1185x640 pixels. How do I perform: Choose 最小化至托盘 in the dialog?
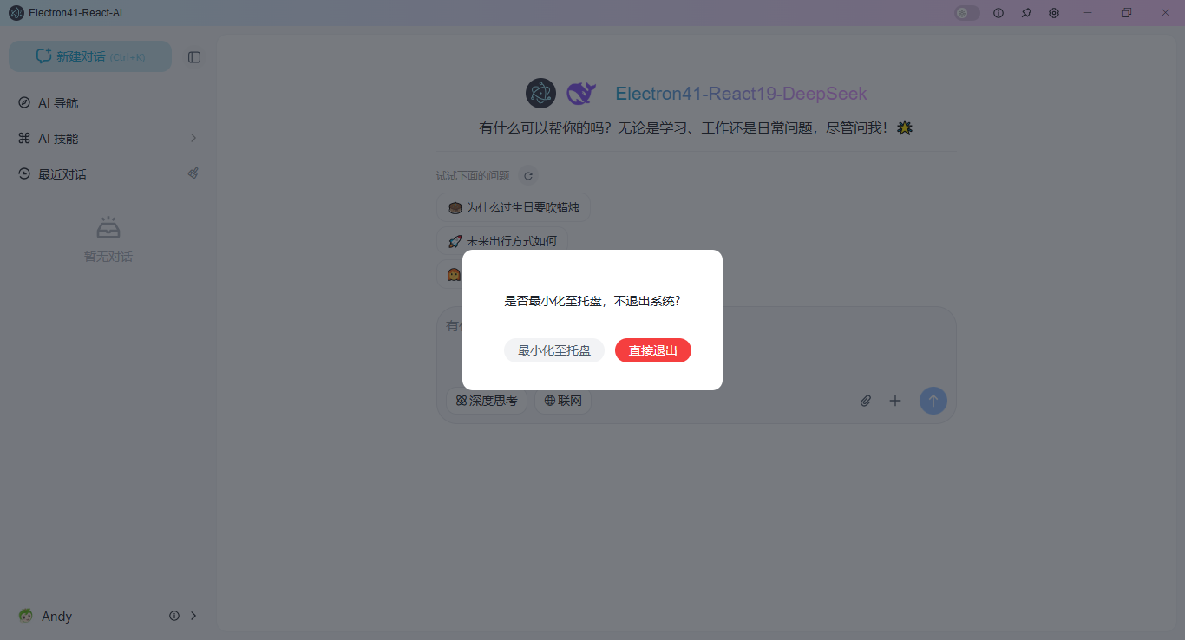point(554,350)
